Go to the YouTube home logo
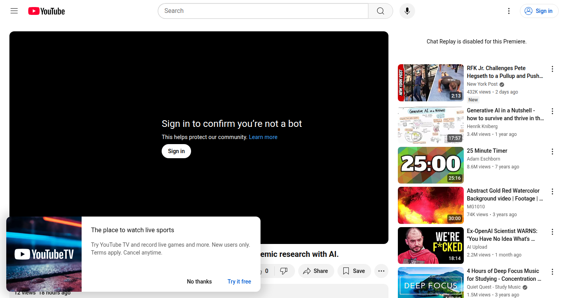 click(x=46, y=11)
